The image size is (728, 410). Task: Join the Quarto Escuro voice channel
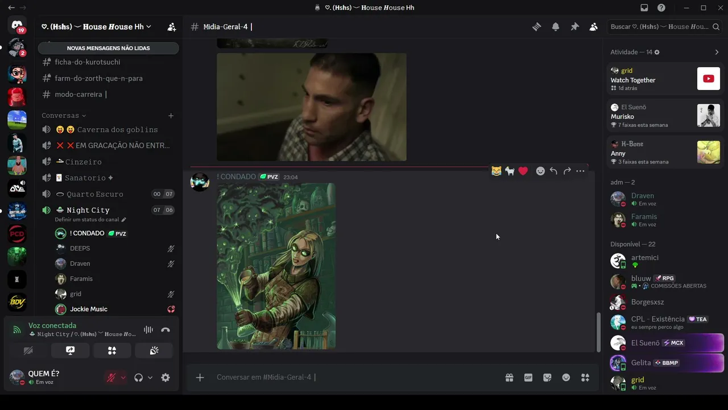(108, 194)
